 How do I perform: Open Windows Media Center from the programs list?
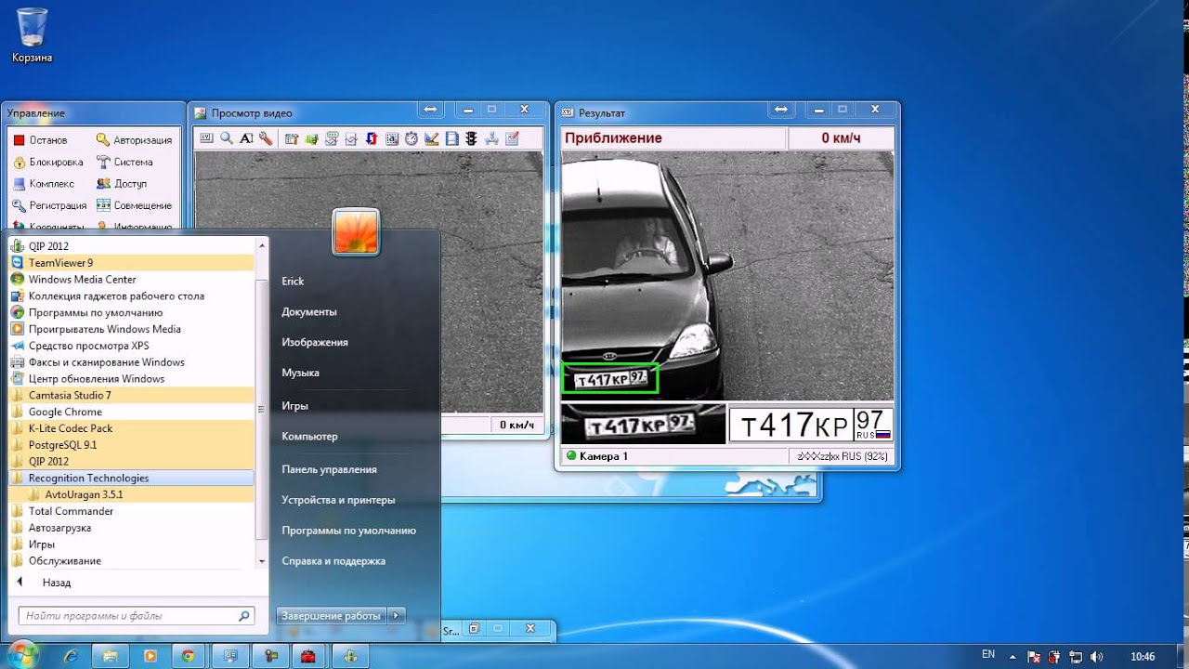click(131, 280)
